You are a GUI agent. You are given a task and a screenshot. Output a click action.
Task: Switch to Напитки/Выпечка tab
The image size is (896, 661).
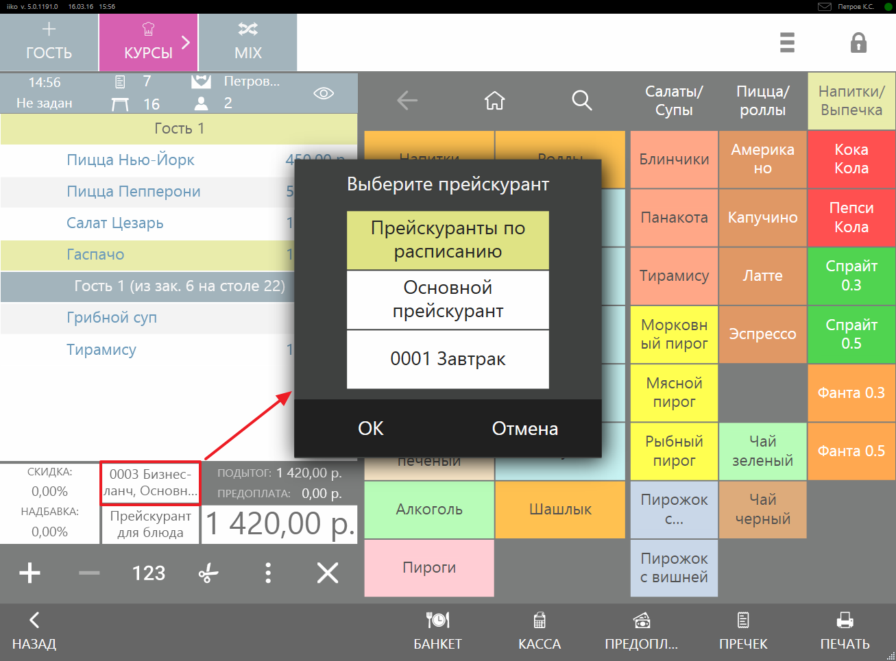[851, 101]
